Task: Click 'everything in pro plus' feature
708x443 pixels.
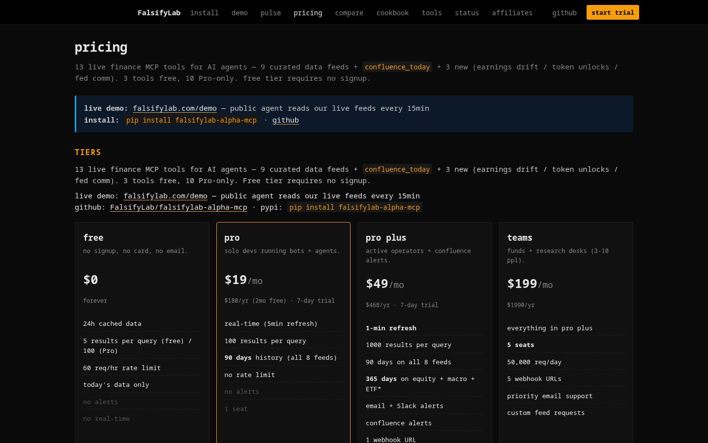Action: click(550, 328)
